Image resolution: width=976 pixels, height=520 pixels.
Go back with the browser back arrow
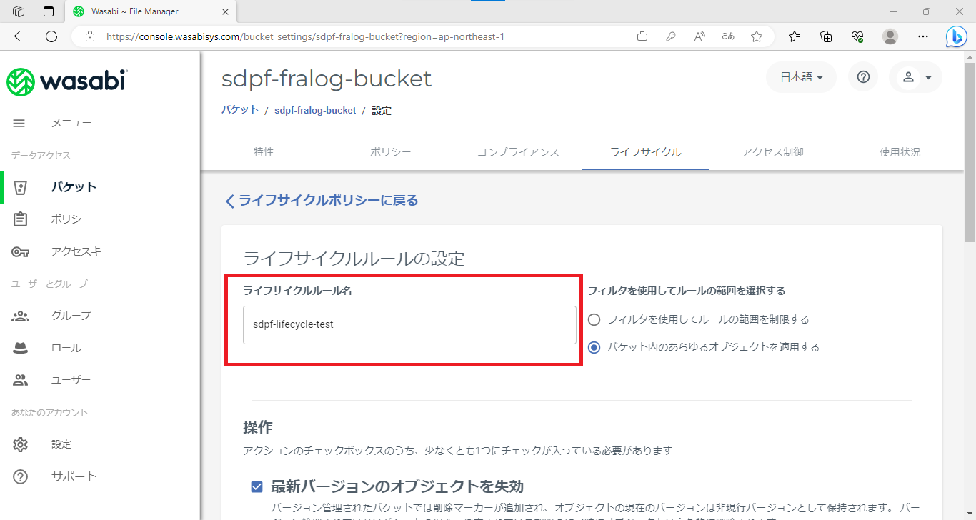click(x=20, y=36)
